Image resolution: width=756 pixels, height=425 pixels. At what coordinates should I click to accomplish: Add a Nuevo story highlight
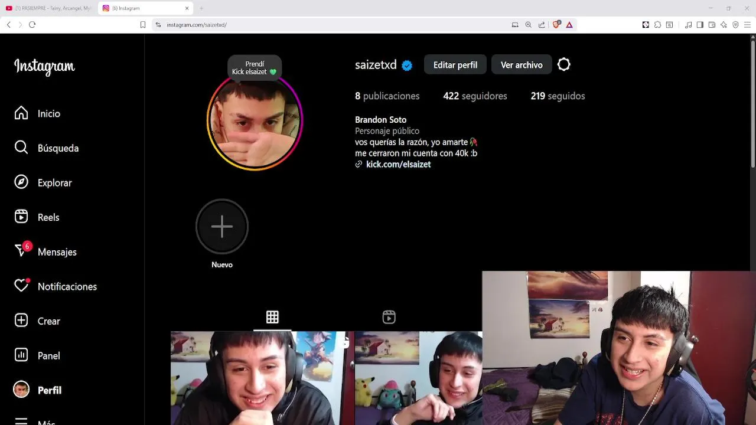coord(222,227)
